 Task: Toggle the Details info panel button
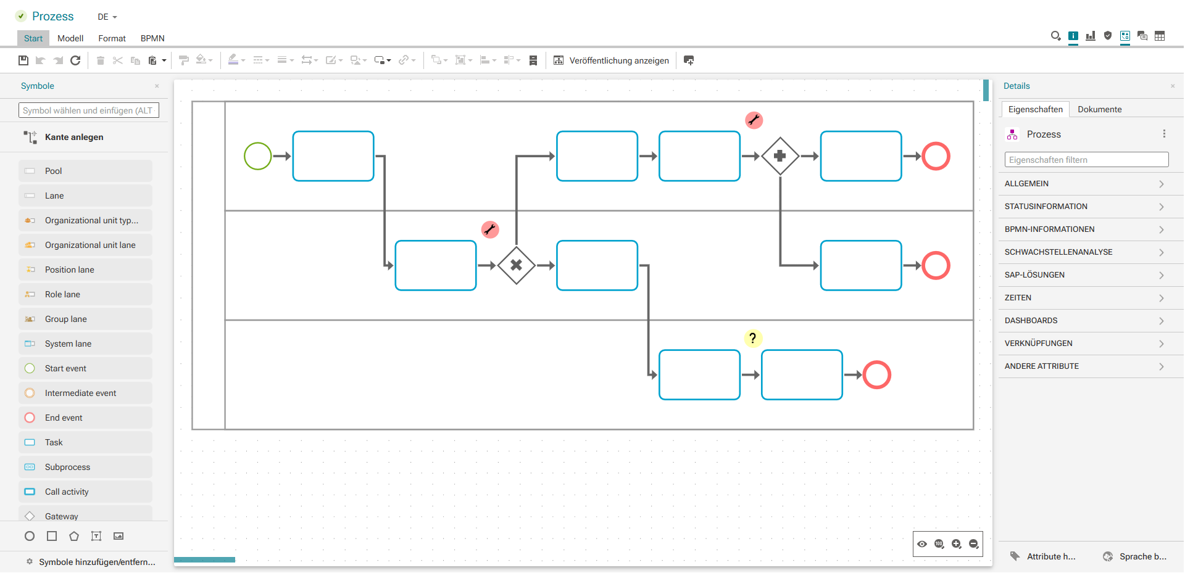tap(1073, 36)
